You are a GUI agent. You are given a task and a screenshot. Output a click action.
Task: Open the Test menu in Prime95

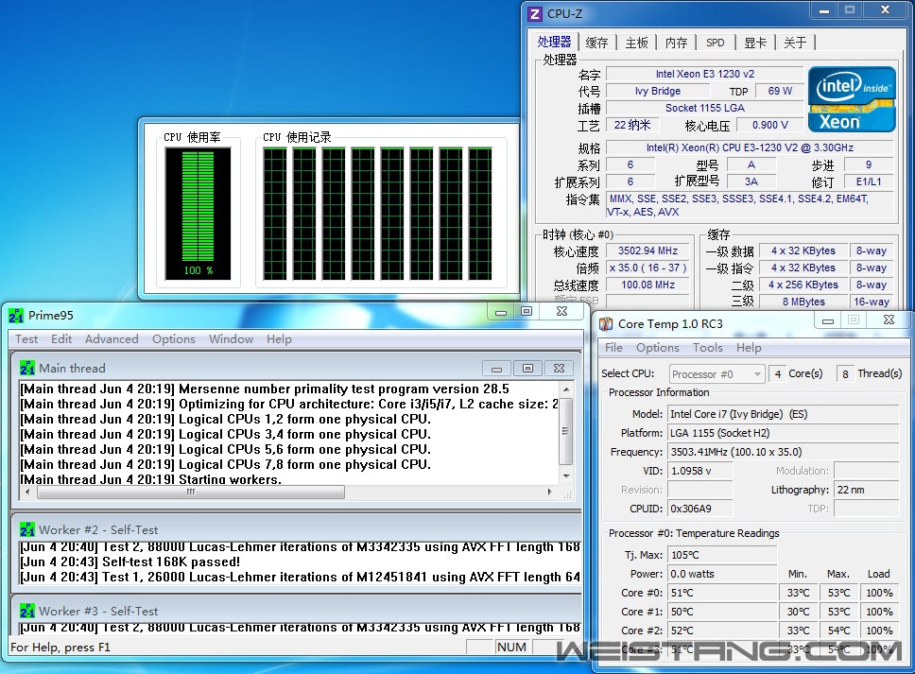pos(26,339)
